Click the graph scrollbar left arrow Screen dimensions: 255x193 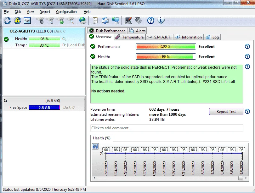coord(94,178)
